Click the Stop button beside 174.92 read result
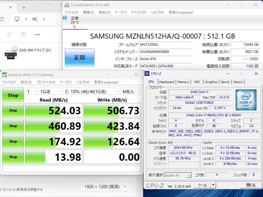 point(13,141)
